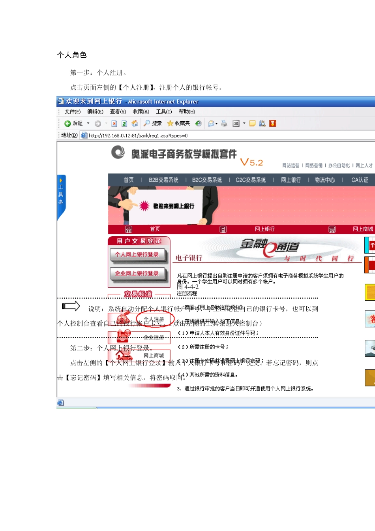Image resolution: width=375 pixels, height=531 pixels.
Task: Click the status bar page icon
Action: [60, 403]
